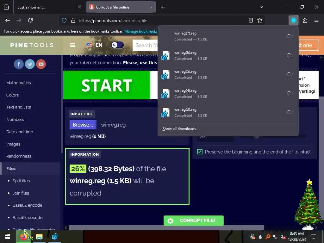Image resolution: width=324 pixels, height=243 pixels.
Task: Open the Mathematics category
Action: [x=19, y=83]
